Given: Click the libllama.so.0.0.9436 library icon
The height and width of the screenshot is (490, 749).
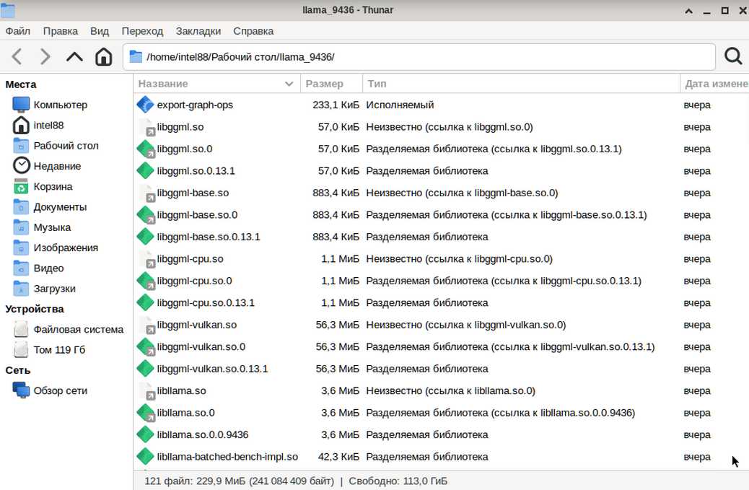Looking at the screenshot, I should (x=145, y=434).
